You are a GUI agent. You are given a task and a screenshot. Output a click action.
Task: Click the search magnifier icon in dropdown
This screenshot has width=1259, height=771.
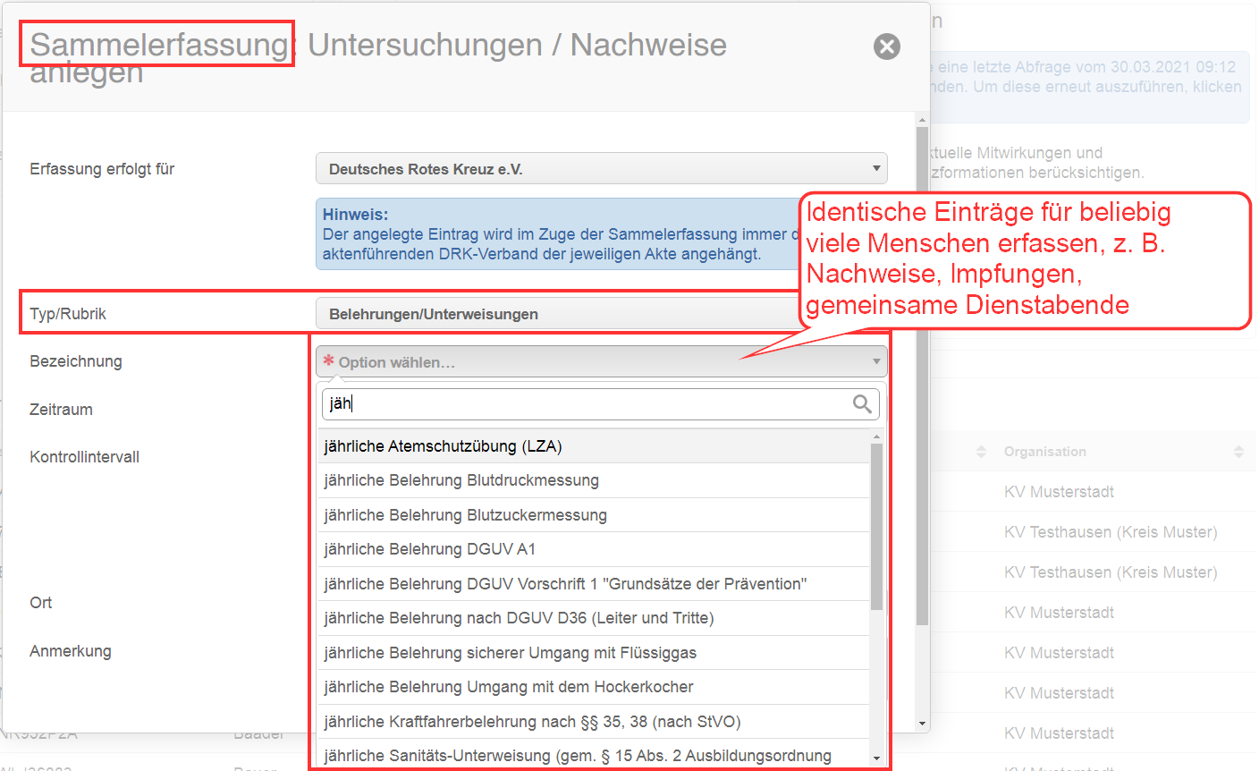pos(862,404)
